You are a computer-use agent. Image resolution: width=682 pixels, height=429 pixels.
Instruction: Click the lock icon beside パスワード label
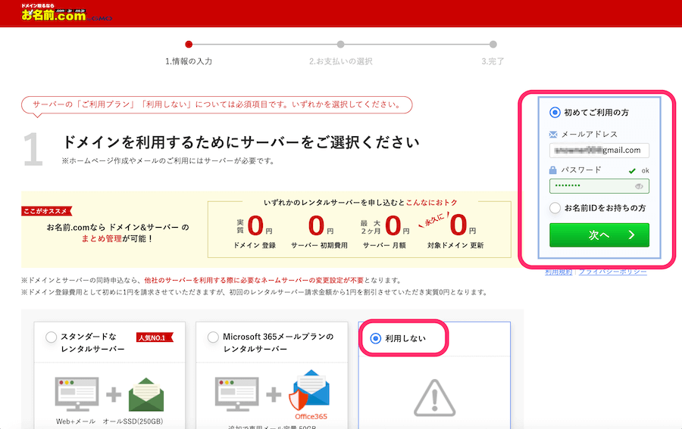[x=553, y=169]
